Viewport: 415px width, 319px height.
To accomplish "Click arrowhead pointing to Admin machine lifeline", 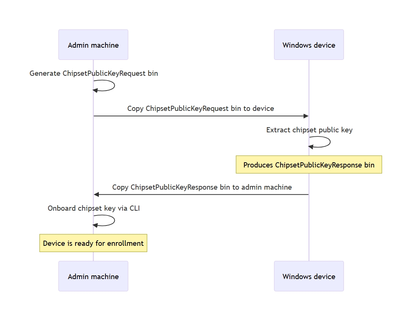I will pos(96,194).
